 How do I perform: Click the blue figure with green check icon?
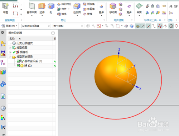(147, 13)
